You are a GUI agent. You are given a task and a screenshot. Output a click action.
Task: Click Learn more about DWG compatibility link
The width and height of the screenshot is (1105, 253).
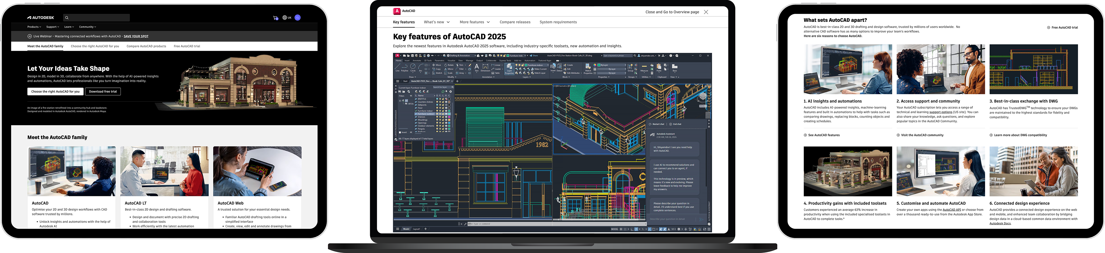(1018, 135)
